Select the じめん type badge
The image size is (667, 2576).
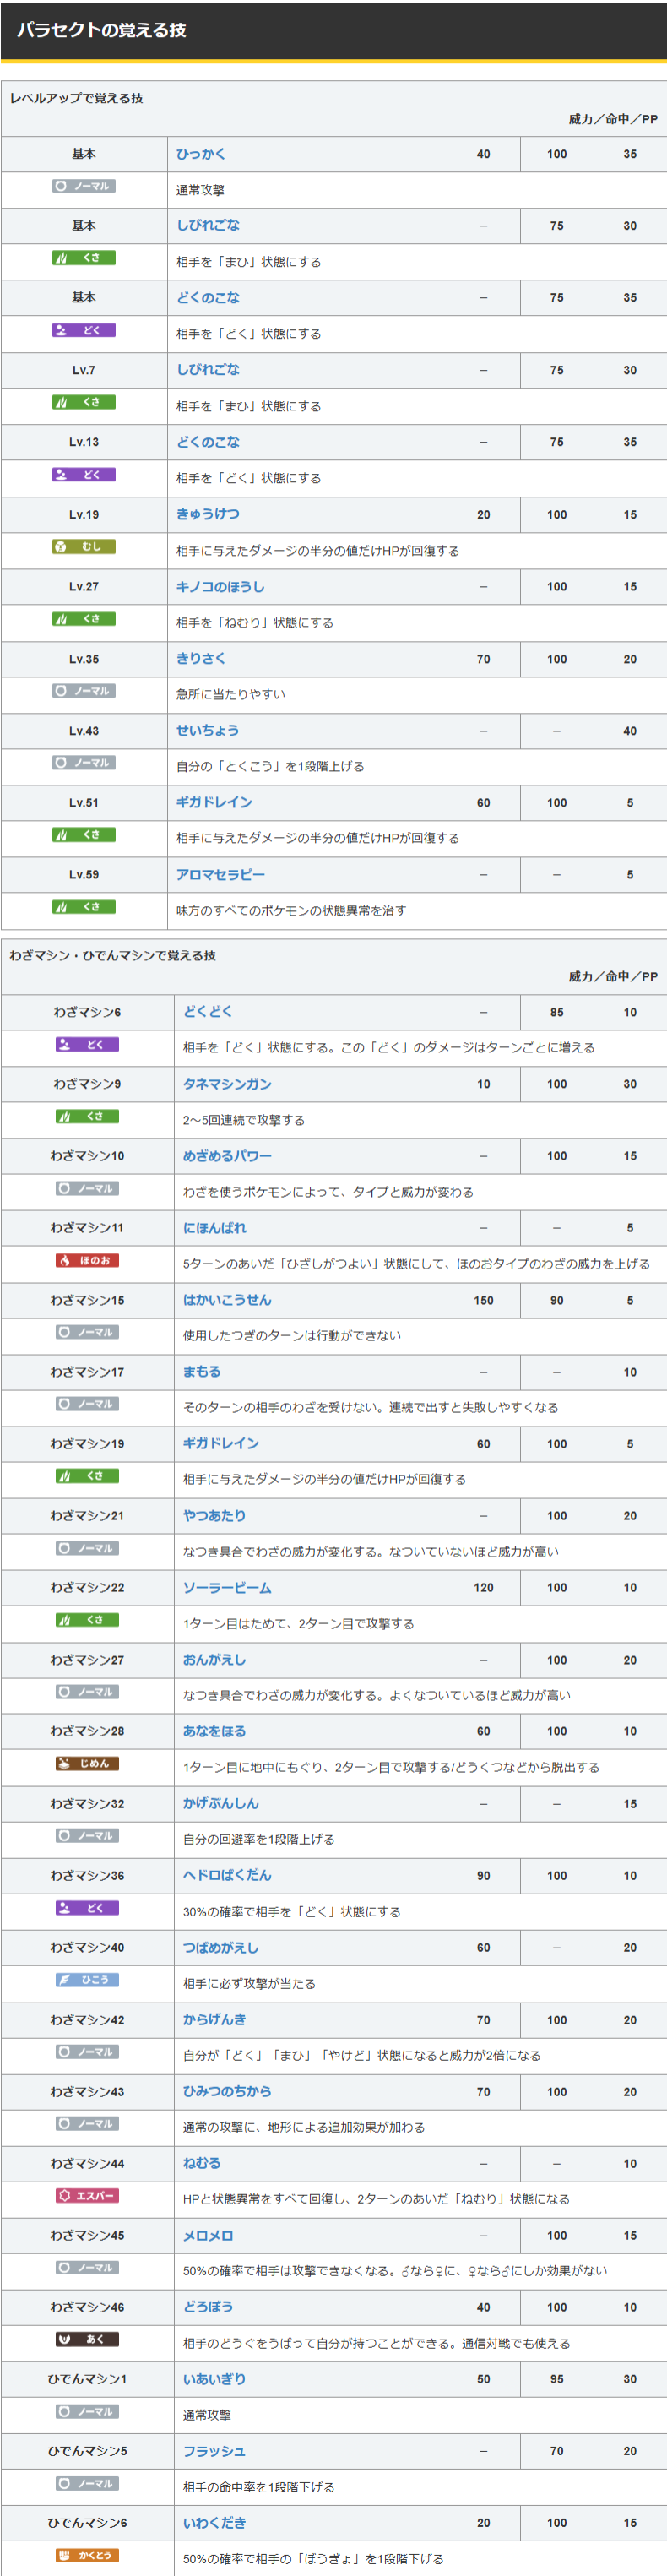coord(87,1763)
